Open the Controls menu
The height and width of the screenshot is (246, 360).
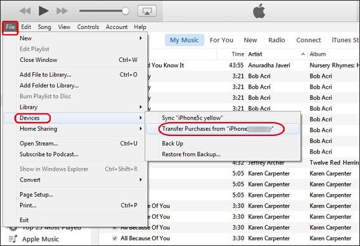(88, 27)
